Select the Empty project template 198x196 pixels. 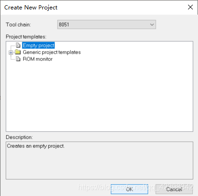(38, 45)
